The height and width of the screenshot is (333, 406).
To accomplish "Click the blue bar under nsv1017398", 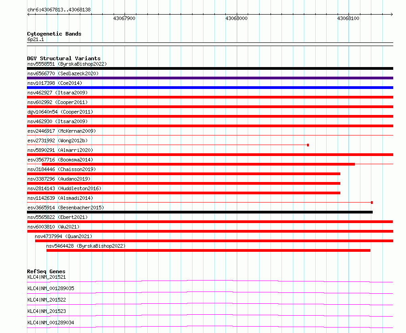I will (x=210, y=88).
